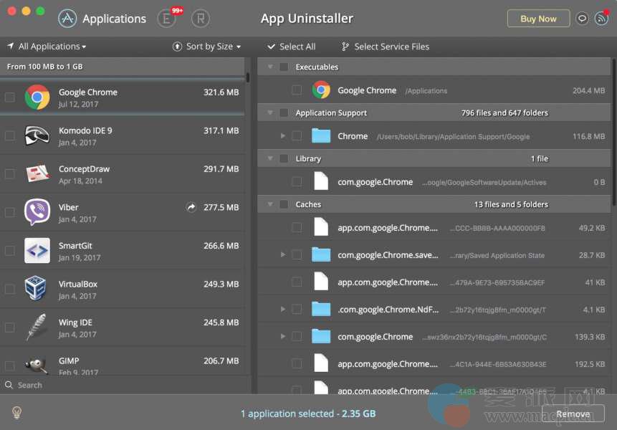Enable the Executables section checkbox

coord(284,67)
